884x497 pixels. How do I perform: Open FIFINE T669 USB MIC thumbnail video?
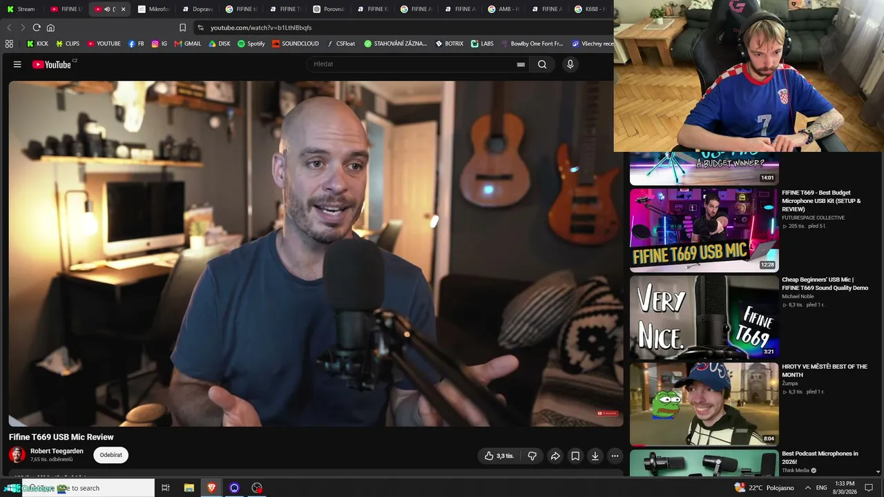704,231
